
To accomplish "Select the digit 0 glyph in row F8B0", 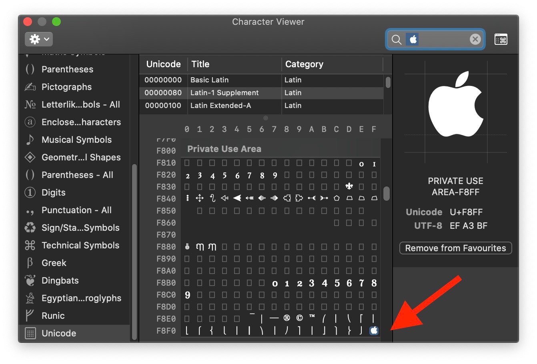I will 275,284.
